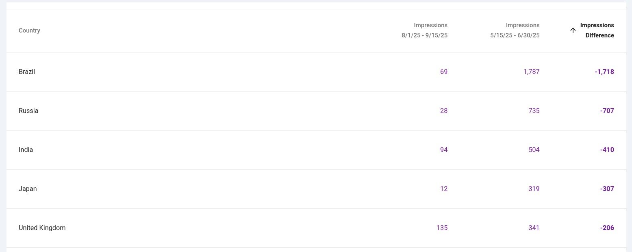Click United Kingdom's 135 impressions value

(442, 228)
